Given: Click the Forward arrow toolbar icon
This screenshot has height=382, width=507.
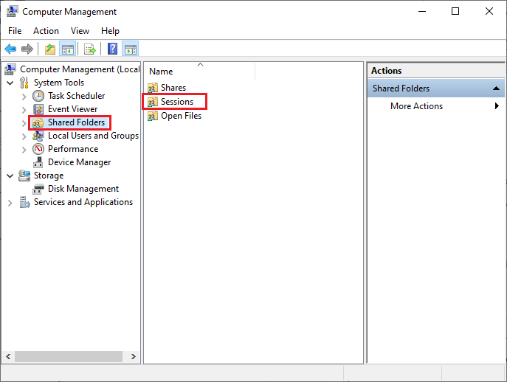Looking at the screenshot, I should pos(27,49).
